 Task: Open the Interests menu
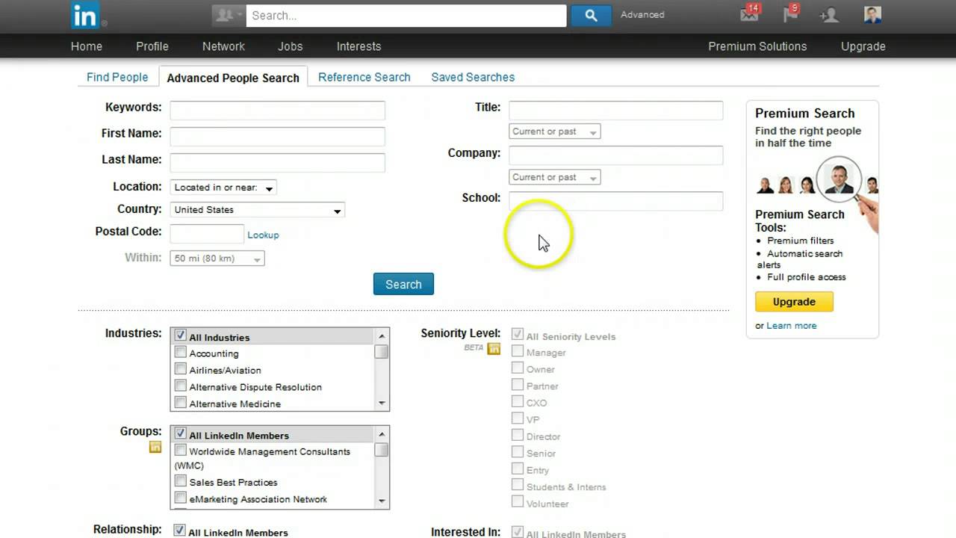click(x=358, y=46)
